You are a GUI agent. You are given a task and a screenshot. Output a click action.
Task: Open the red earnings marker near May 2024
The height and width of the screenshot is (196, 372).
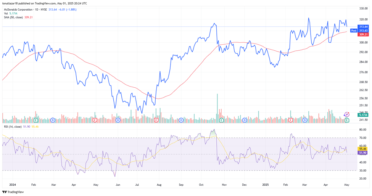pos(94,120)
